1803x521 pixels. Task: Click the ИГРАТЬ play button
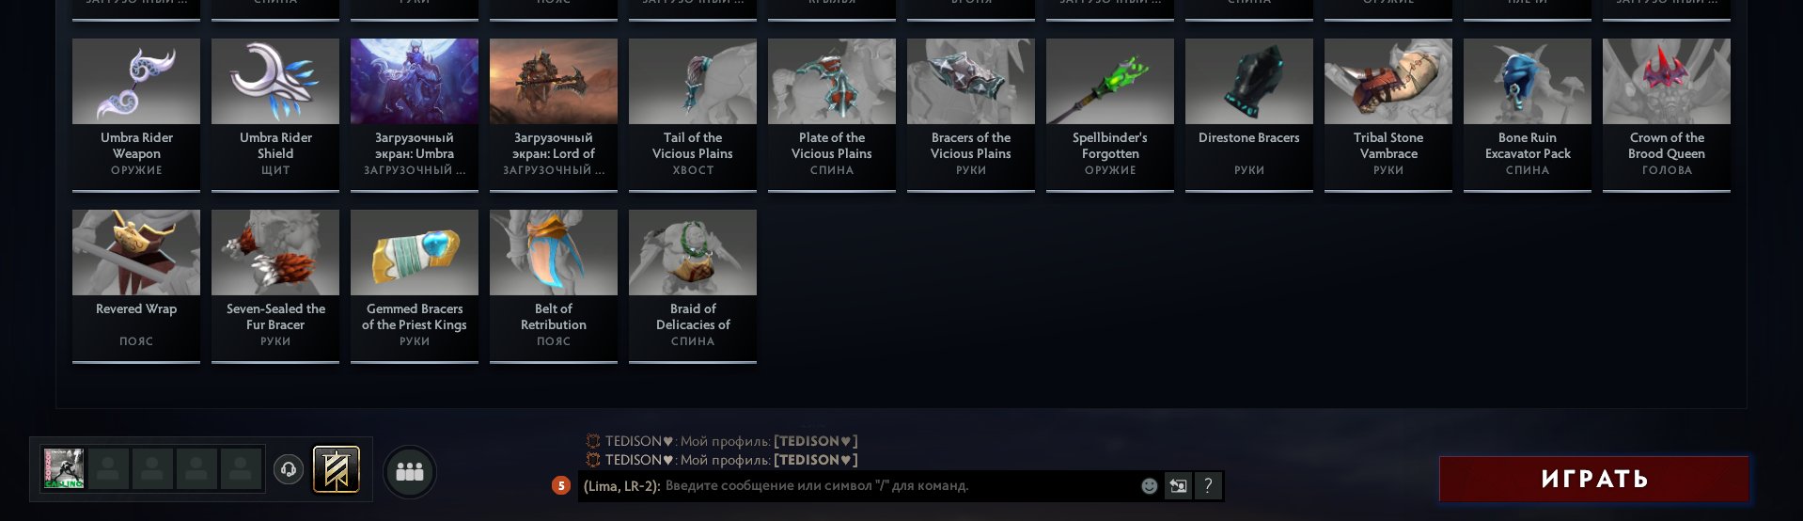(1594, 480)
